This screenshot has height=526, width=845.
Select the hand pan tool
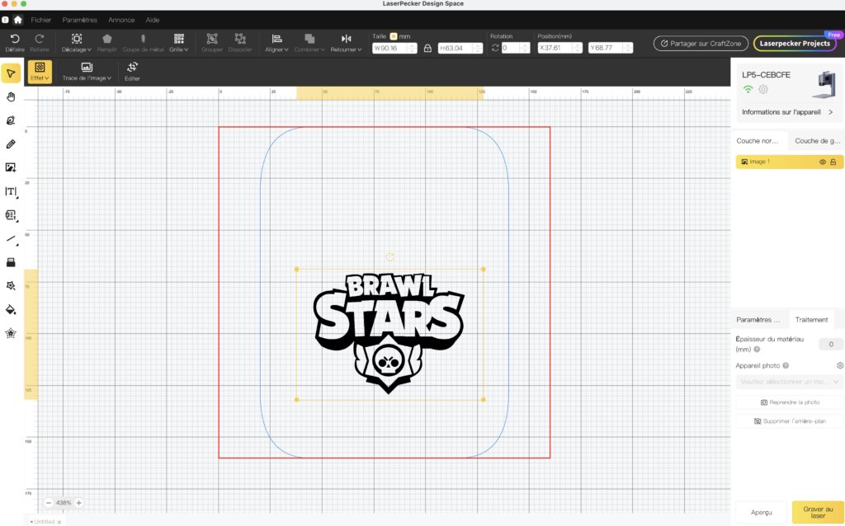tap(11, 96)
